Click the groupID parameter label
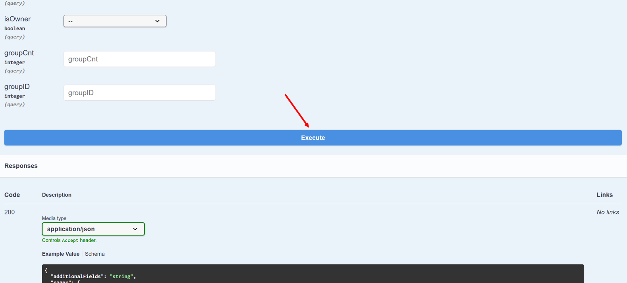The width and height of the screenshot is (627, 283). click(x=17, y=86)
